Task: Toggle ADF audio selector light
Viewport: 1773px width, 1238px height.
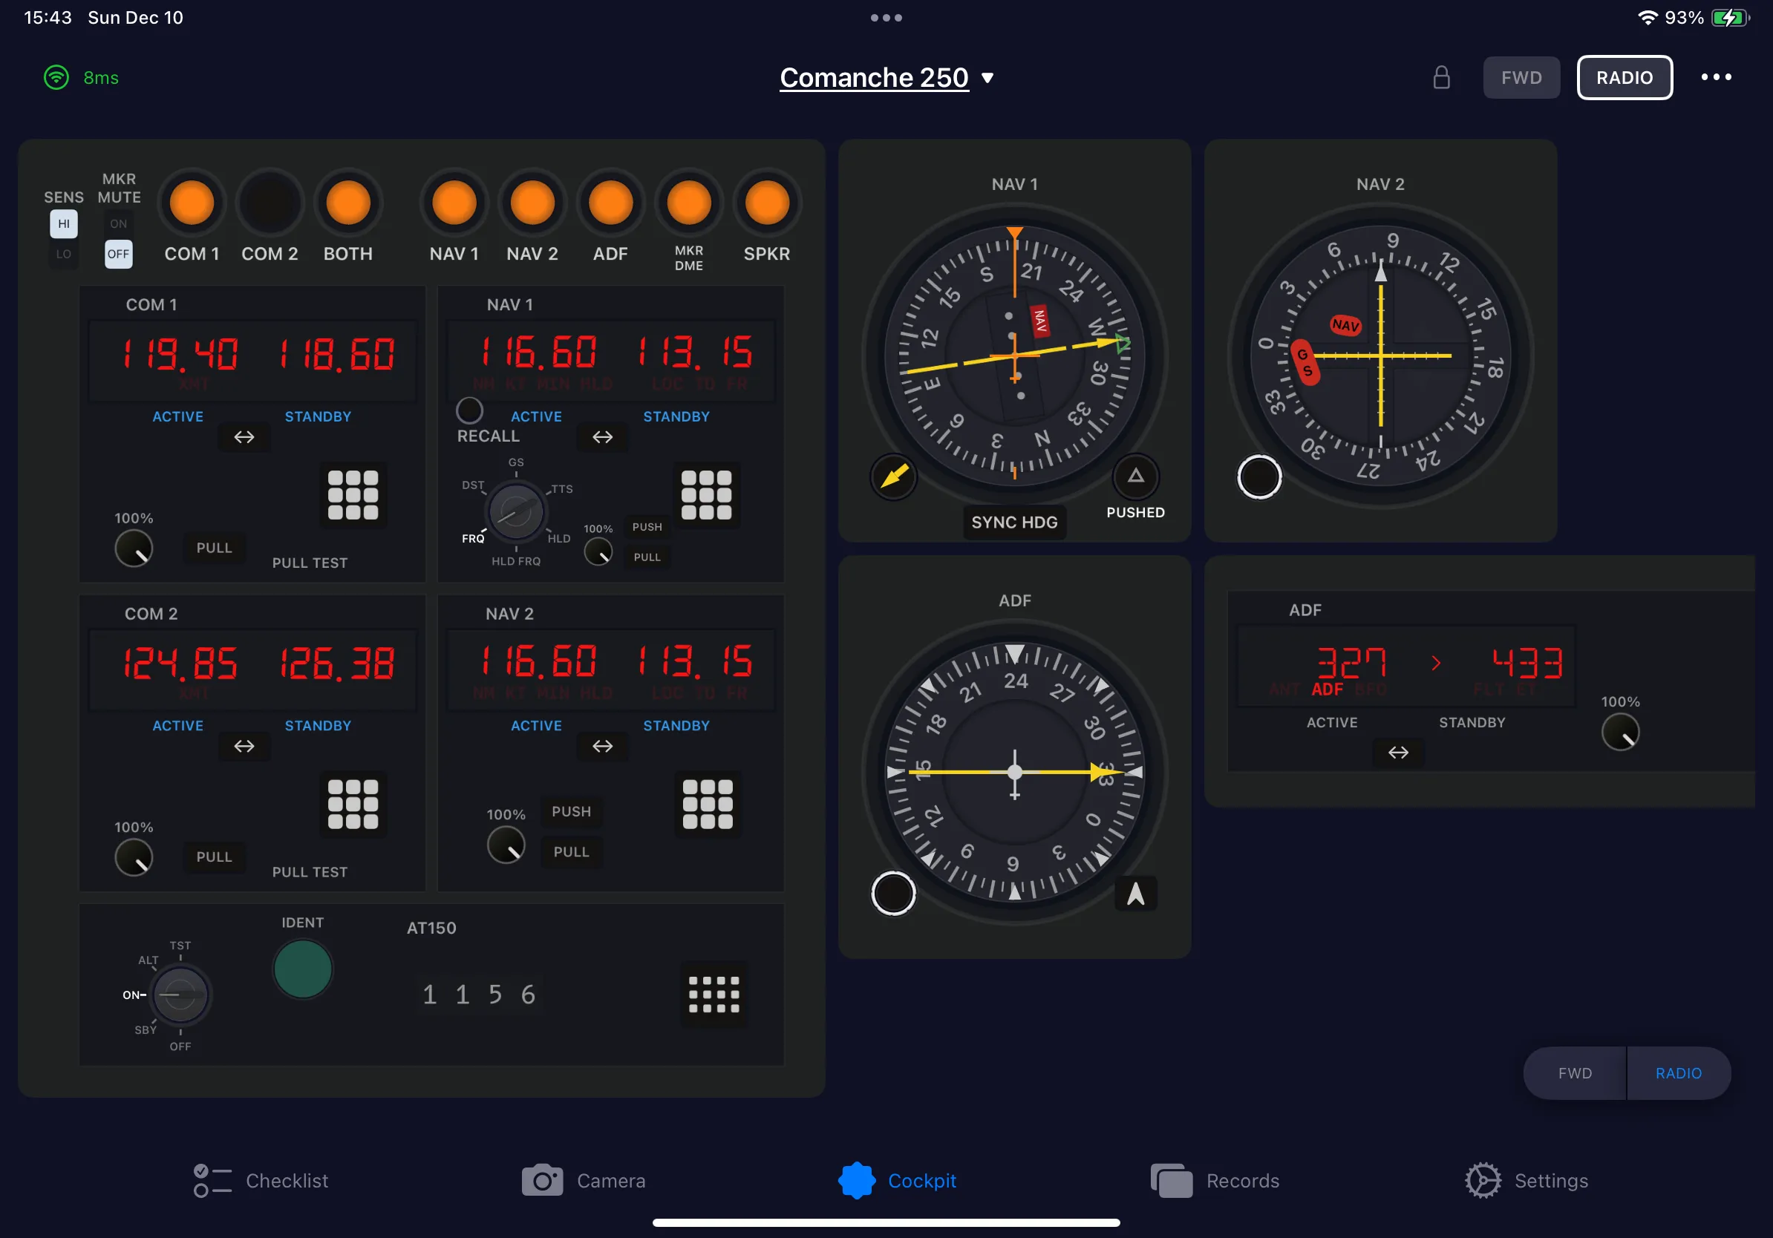Action: click(610, 203)
